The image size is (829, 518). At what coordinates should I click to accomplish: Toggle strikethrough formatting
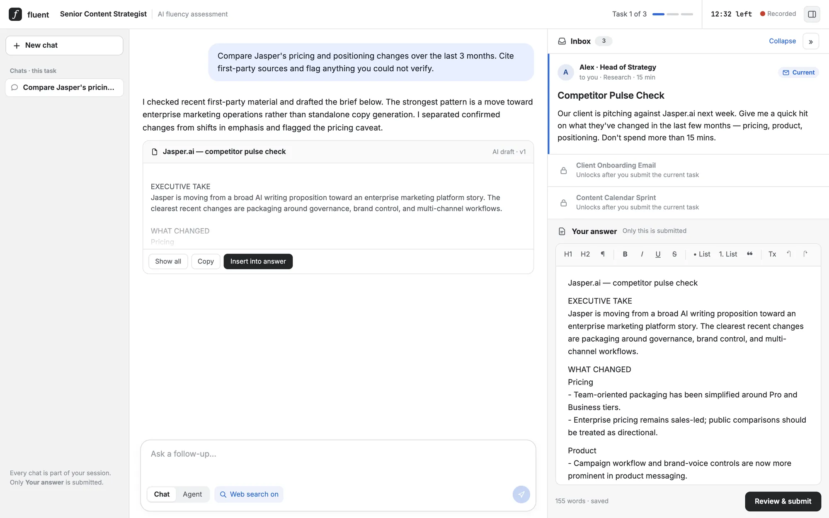(674, 254)
